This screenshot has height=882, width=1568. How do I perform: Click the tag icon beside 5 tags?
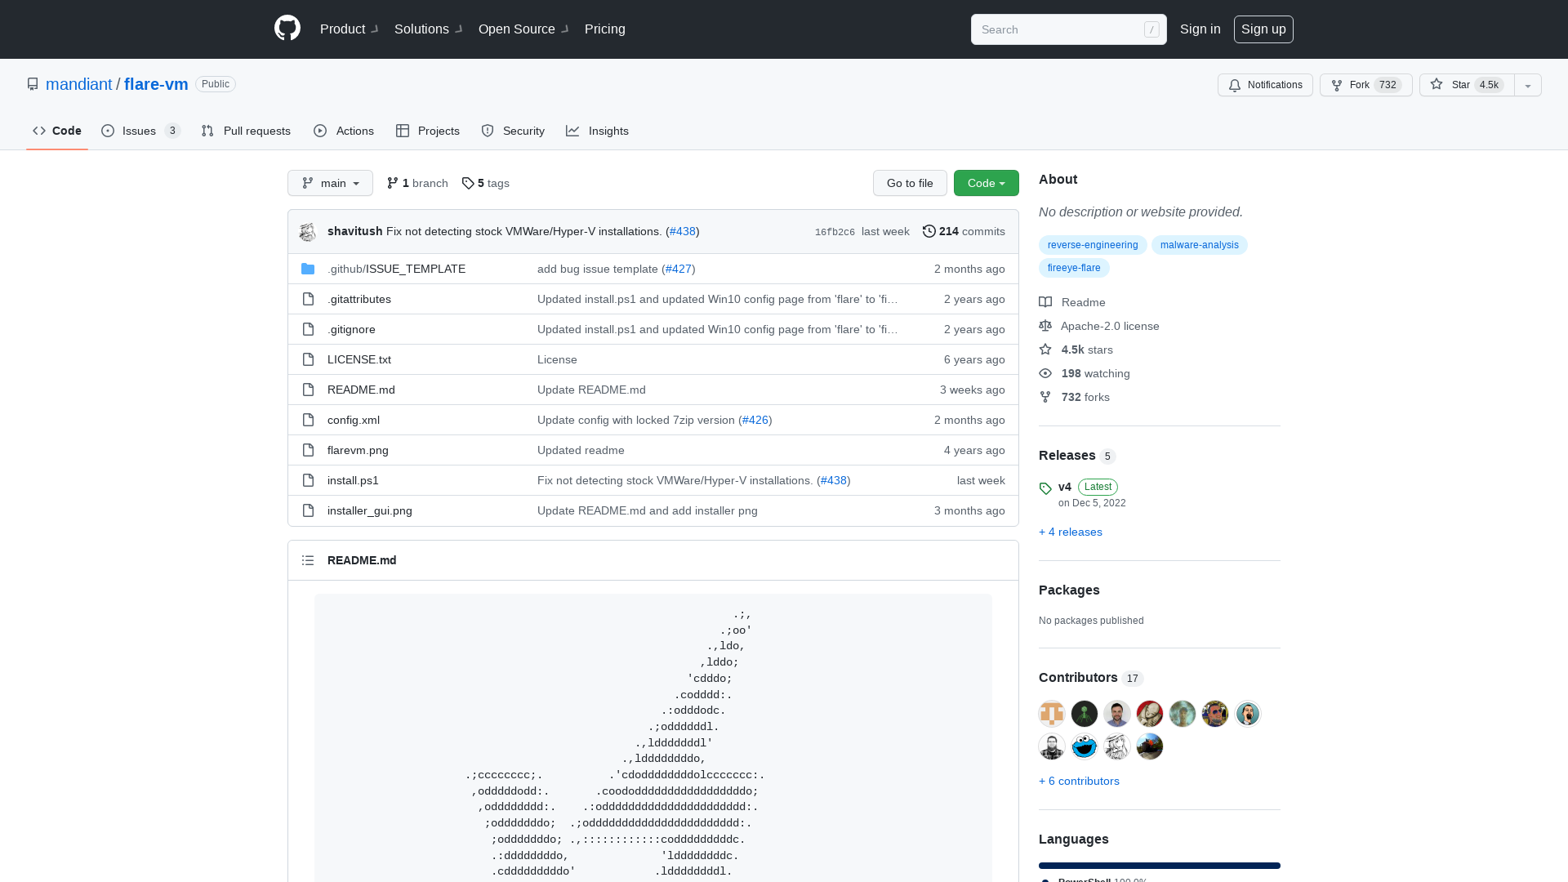(x=468, y=183)
